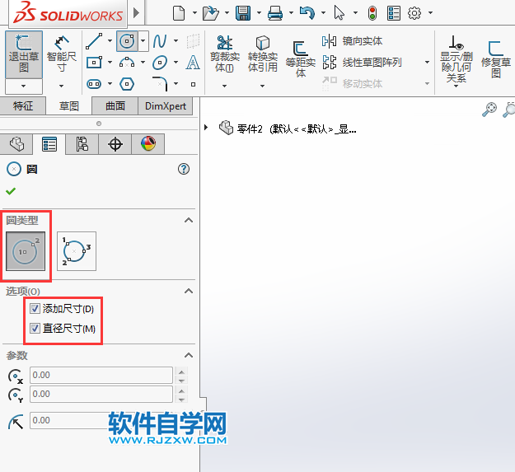The height and width of the screenshot is (472, 515).
Task: Switch to the Sketch (草图) tab
Action: [x=68, y=105]
